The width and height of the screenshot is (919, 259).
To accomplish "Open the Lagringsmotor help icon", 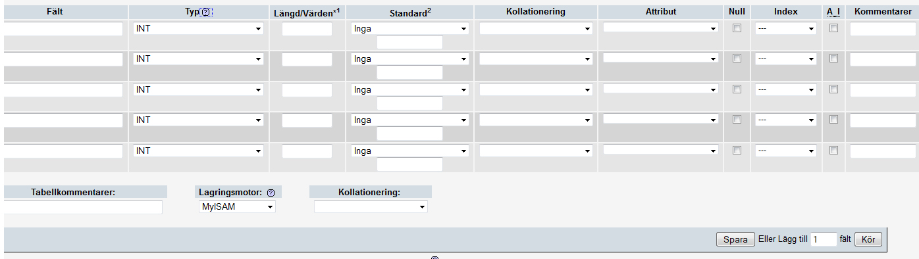I will coord(270,193).
